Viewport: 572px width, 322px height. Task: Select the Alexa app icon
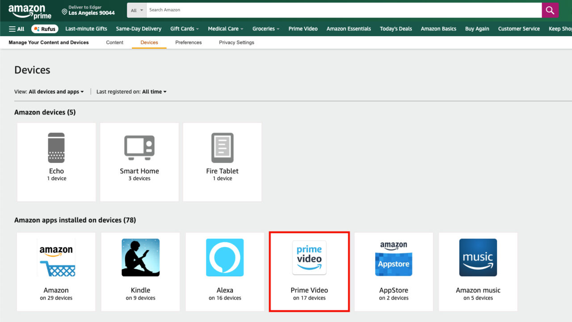[225, 258]
